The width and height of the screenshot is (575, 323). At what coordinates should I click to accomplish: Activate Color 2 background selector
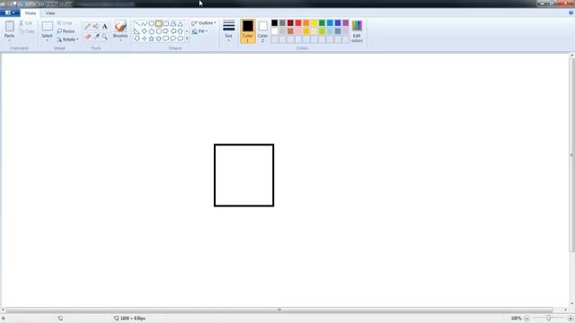click(262, 31)
